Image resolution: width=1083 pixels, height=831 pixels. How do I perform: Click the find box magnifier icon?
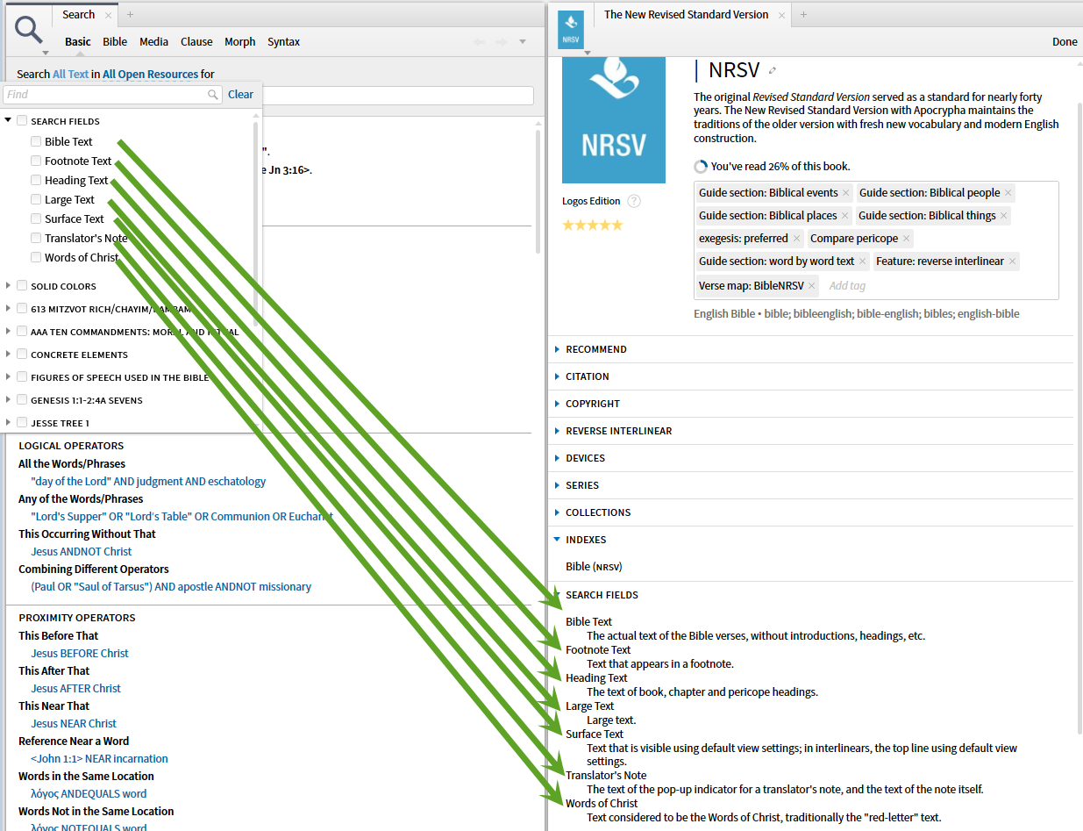pyautogui.click(x=213, y=95)
